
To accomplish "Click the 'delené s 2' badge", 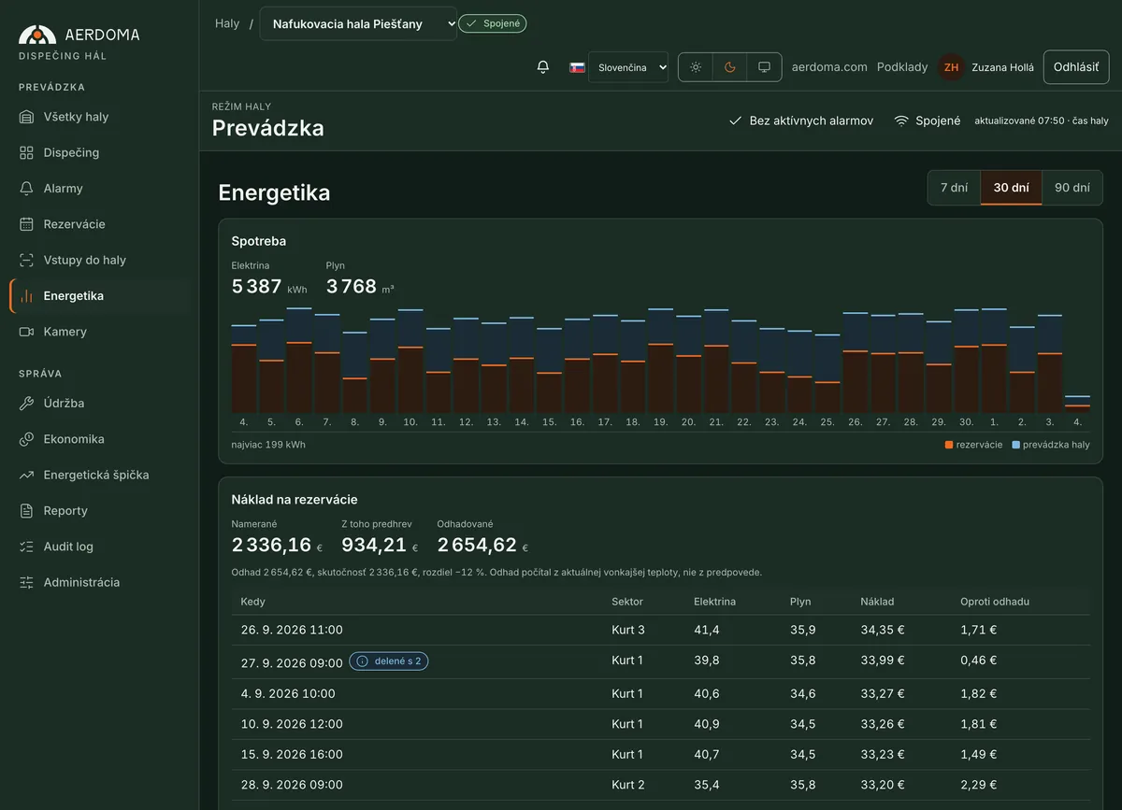I will point(389,661).
